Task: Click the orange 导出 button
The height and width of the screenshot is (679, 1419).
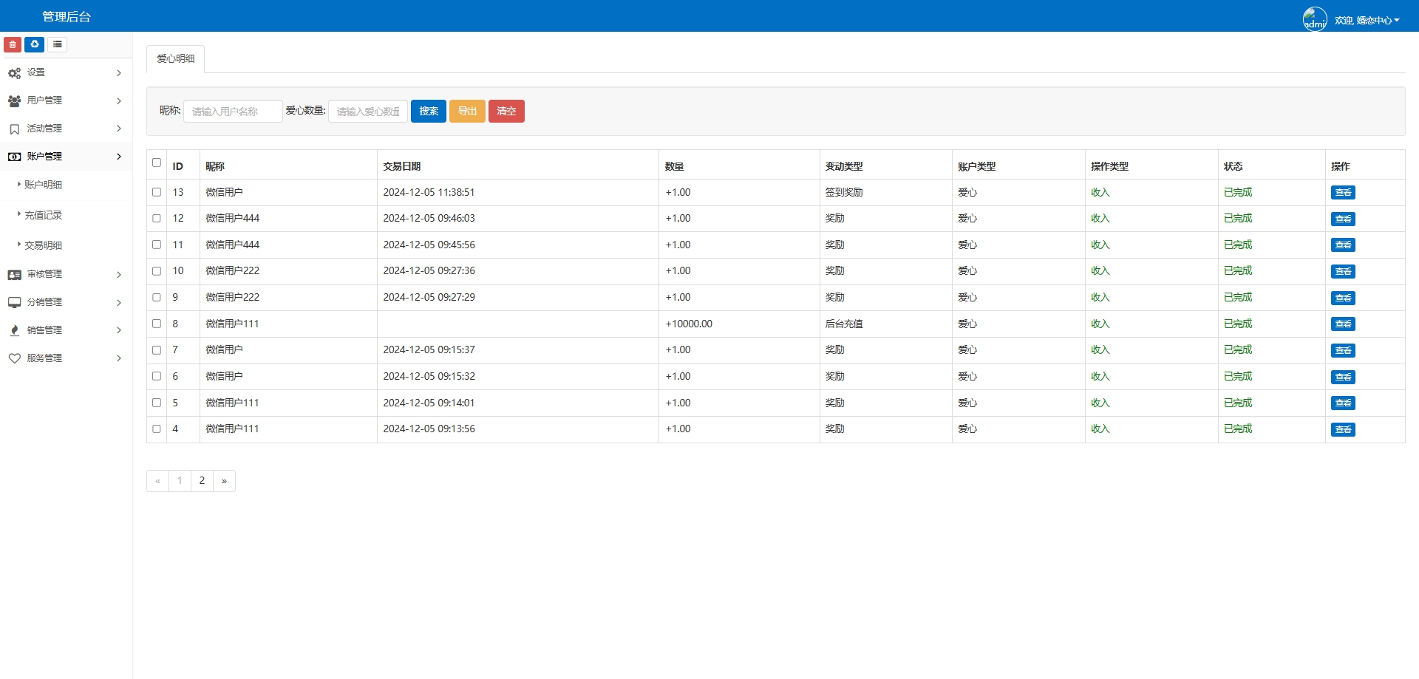Action: tap(467, 111)
